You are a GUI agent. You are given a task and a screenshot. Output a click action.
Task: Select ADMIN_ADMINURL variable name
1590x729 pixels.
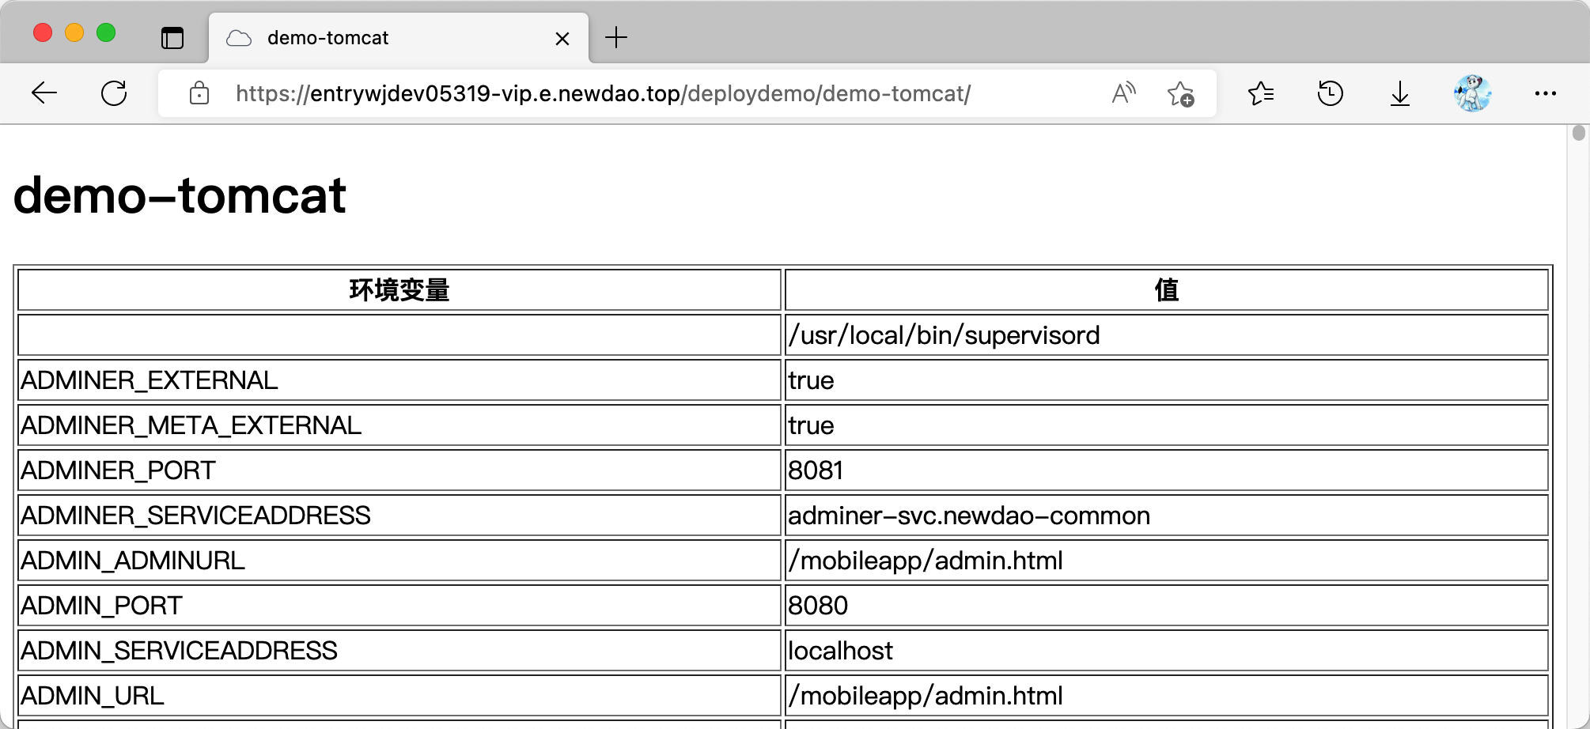click(133, 561)
